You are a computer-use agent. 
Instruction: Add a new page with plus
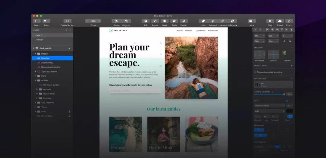point(66,30)
